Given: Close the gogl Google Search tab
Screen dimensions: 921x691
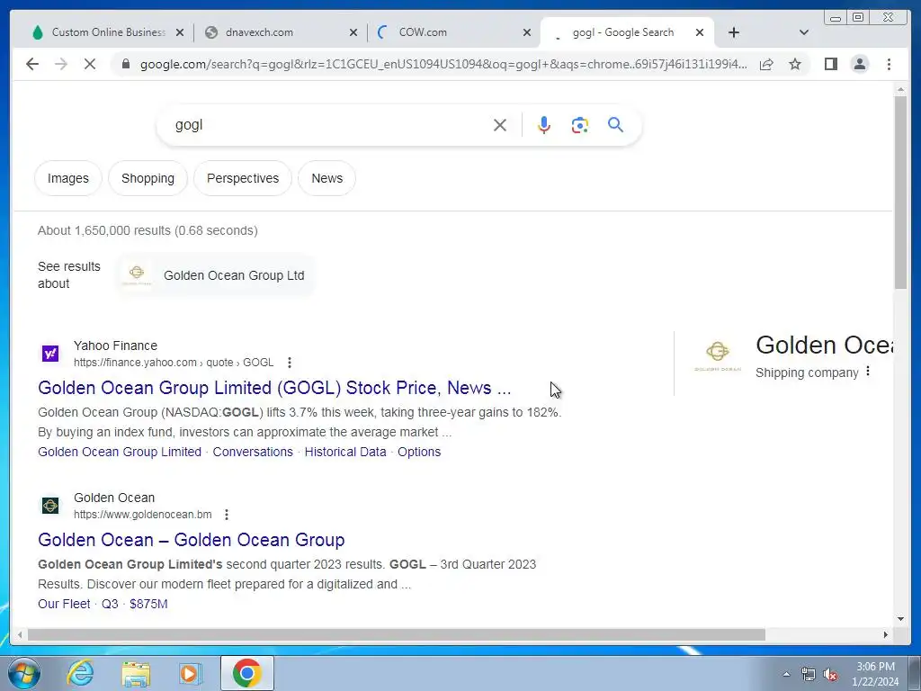Looking at the screenshot, I should (x=700, y=33).
